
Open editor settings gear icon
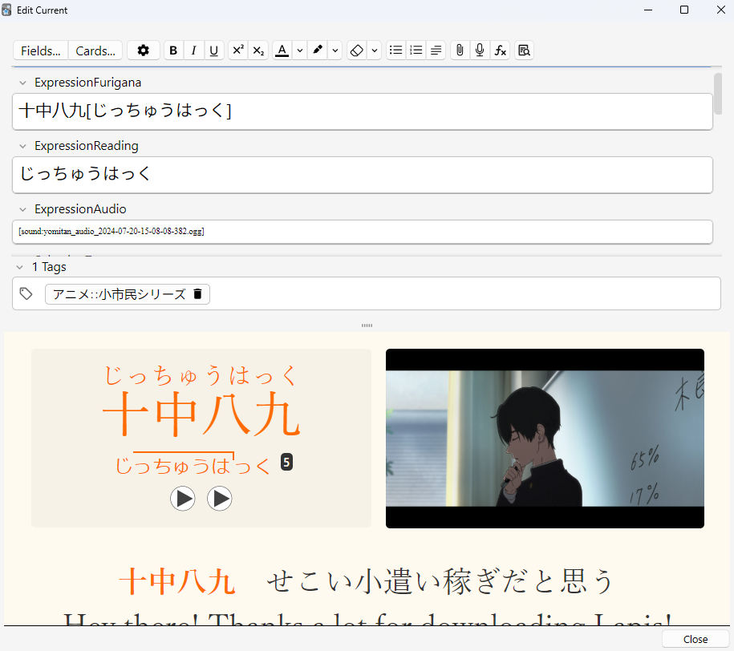pos(144,51)
